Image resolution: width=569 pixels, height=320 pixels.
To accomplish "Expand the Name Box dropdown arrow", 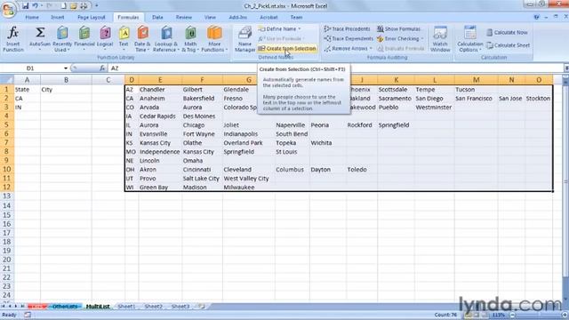I will [66, 68].
